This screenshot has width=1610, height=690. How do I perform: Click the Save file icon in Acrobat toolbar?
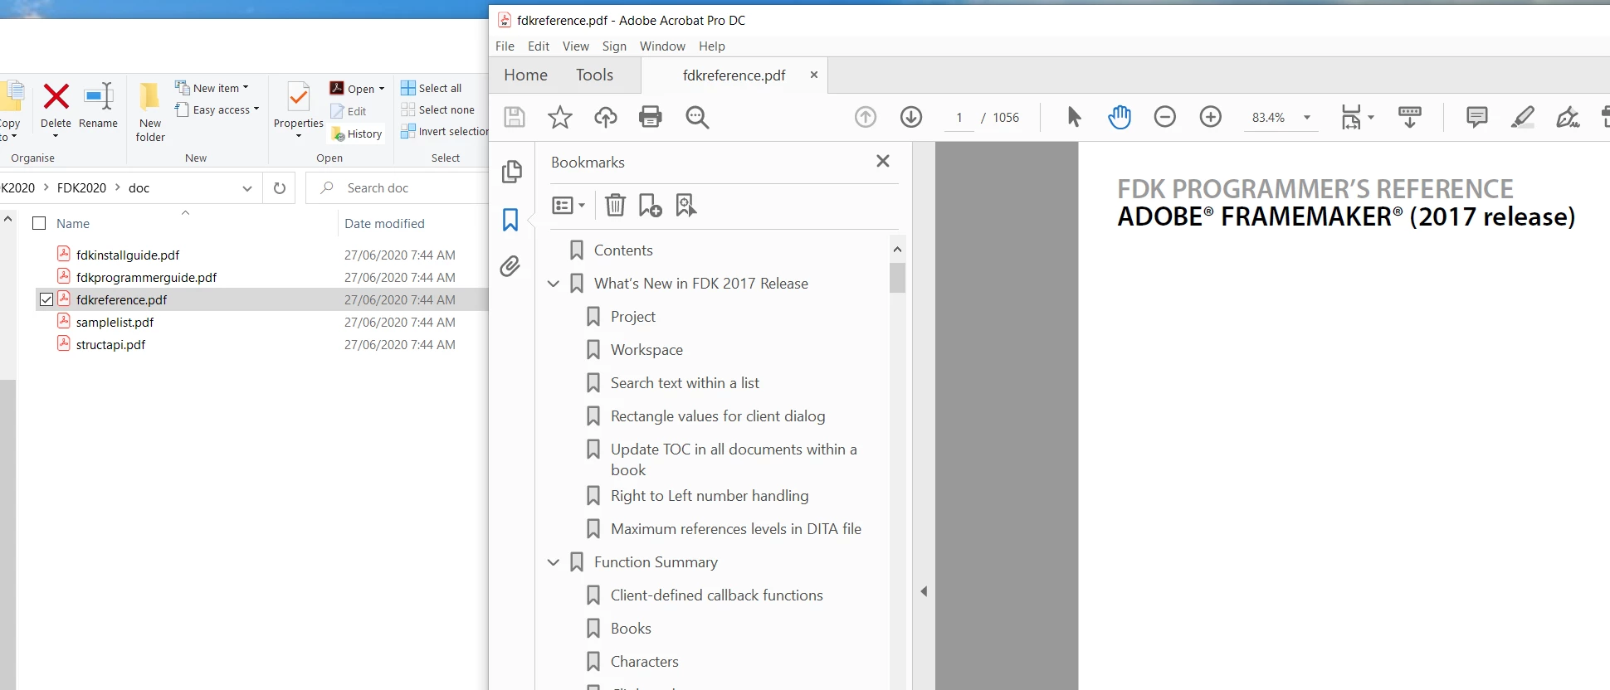click(515, 117)
